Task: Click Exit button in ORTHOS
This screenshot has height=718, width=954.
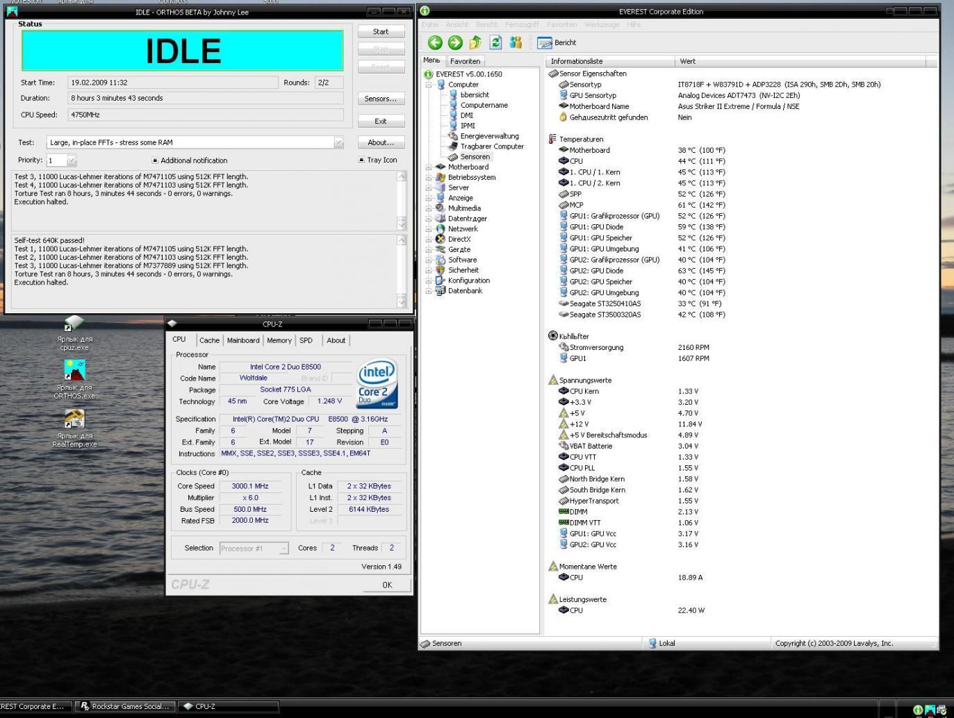Action: [x=381, y=122]
